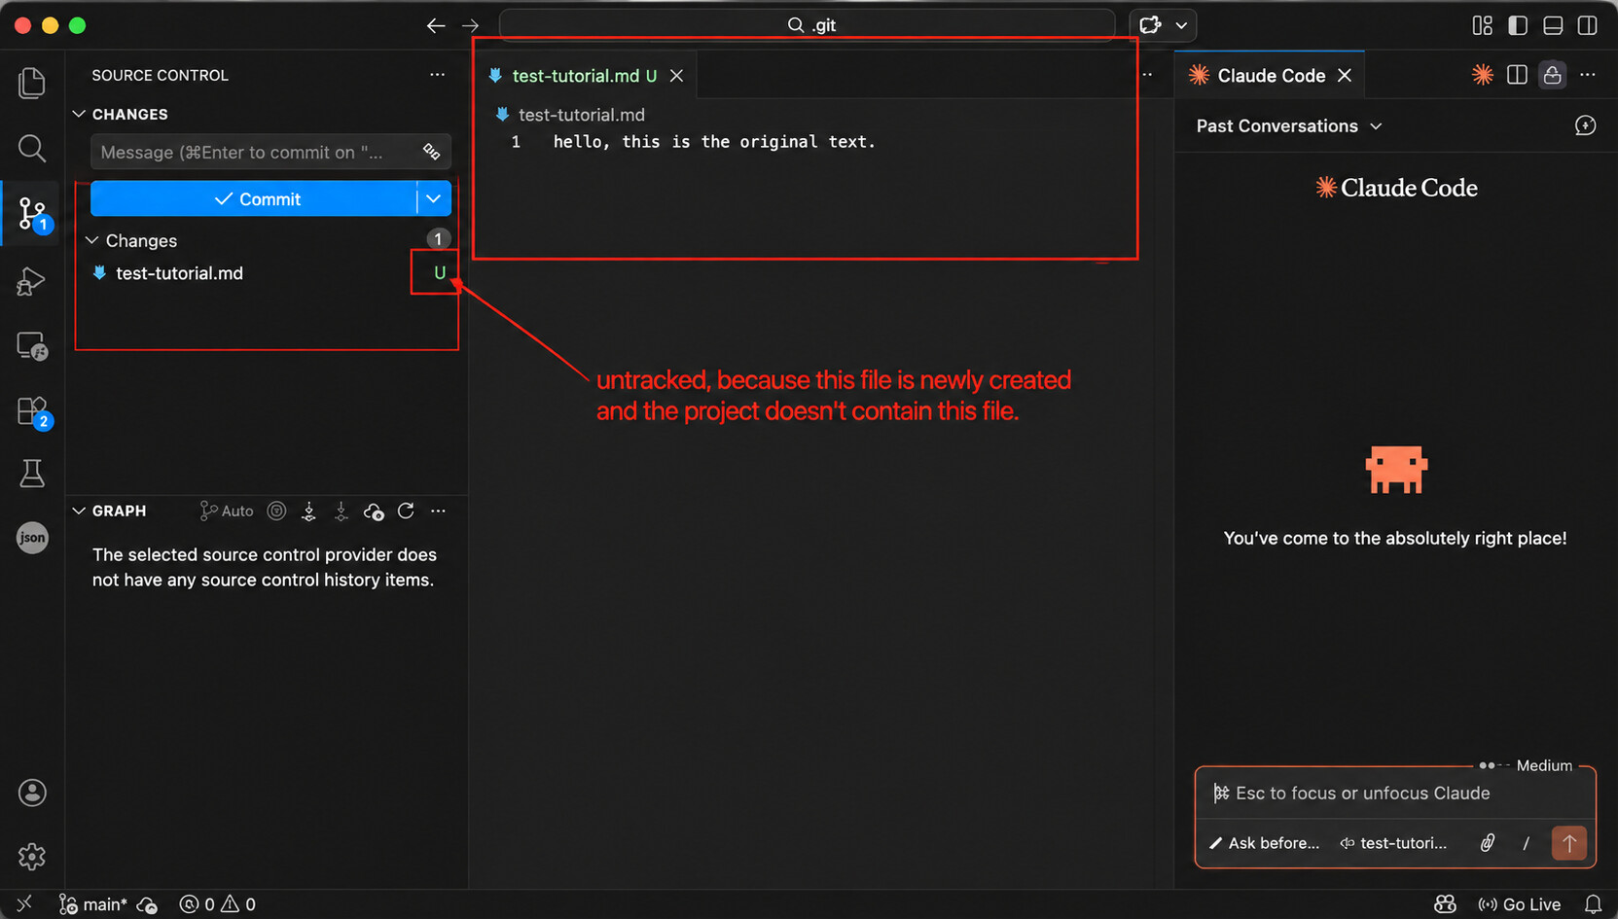The height and width of the screenshot is (919, 1618).
Task: Open Source Control more actions menu
Action: (438, 75)
